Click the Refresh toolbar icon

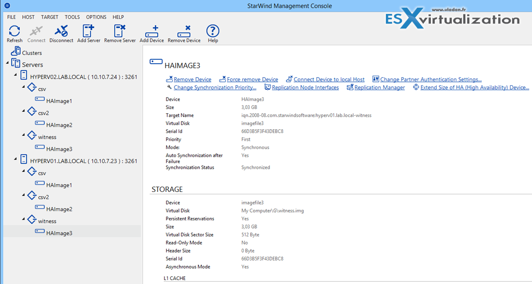[15, 31]
